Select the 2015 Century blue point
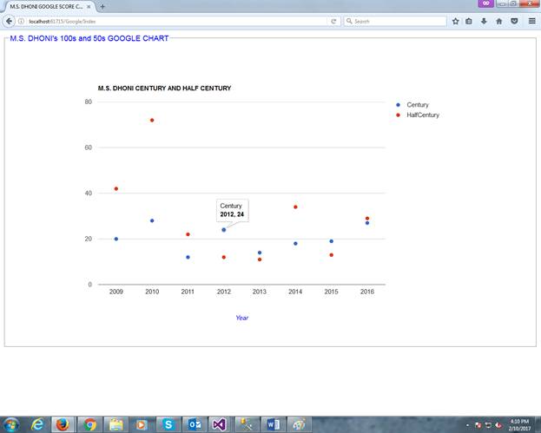The image size is (541, 433). tap(331, 241)
